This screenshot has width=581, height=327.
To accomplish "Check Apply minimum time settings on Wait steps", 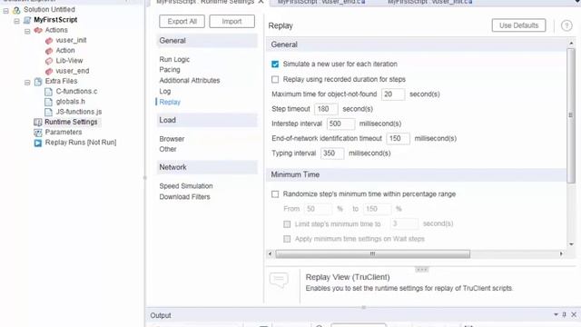I will click(287, 239).
